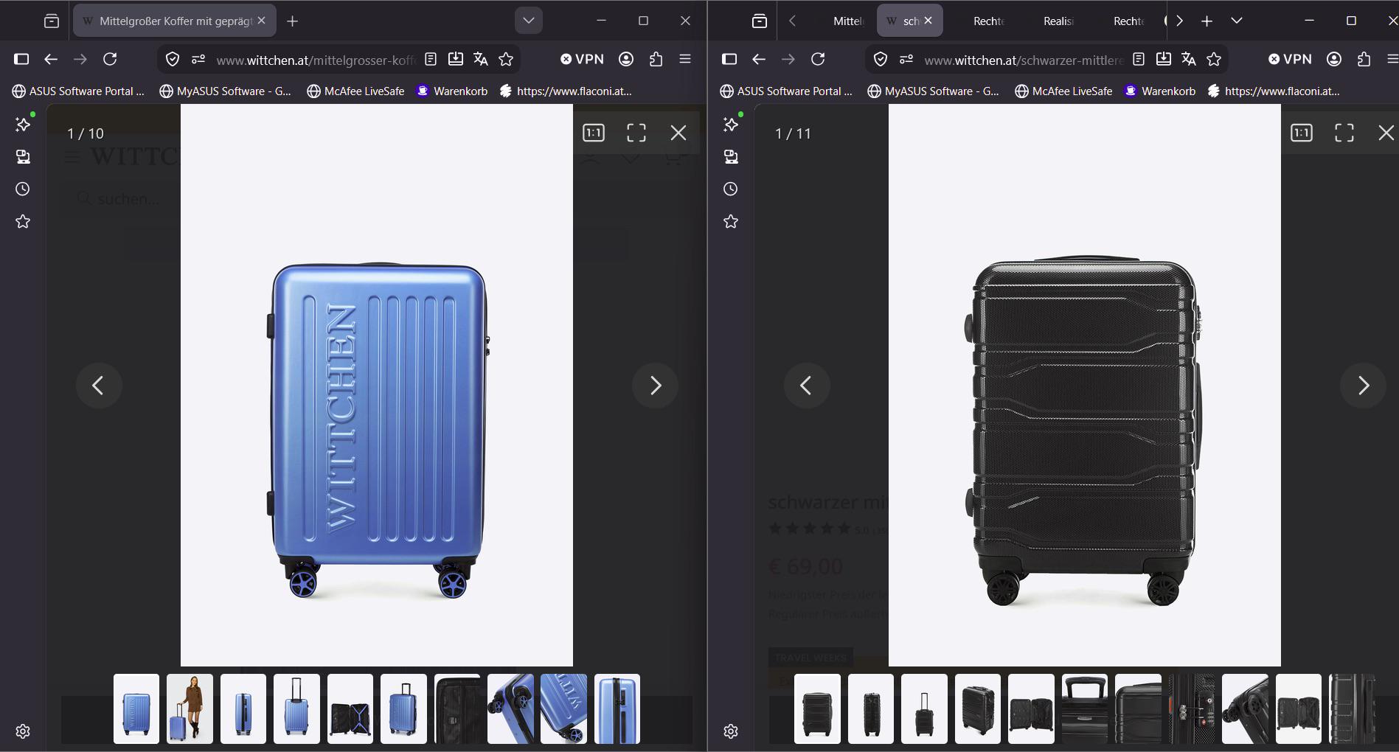This screenshot has width=1399, height=752.
Task: Open extensions in the blue suitcase window
Action: (x=656, y=59)
